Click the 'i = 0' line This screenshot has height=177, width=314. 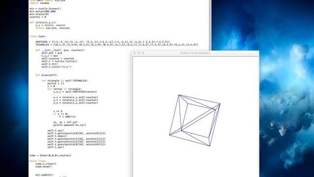[51, 87]
